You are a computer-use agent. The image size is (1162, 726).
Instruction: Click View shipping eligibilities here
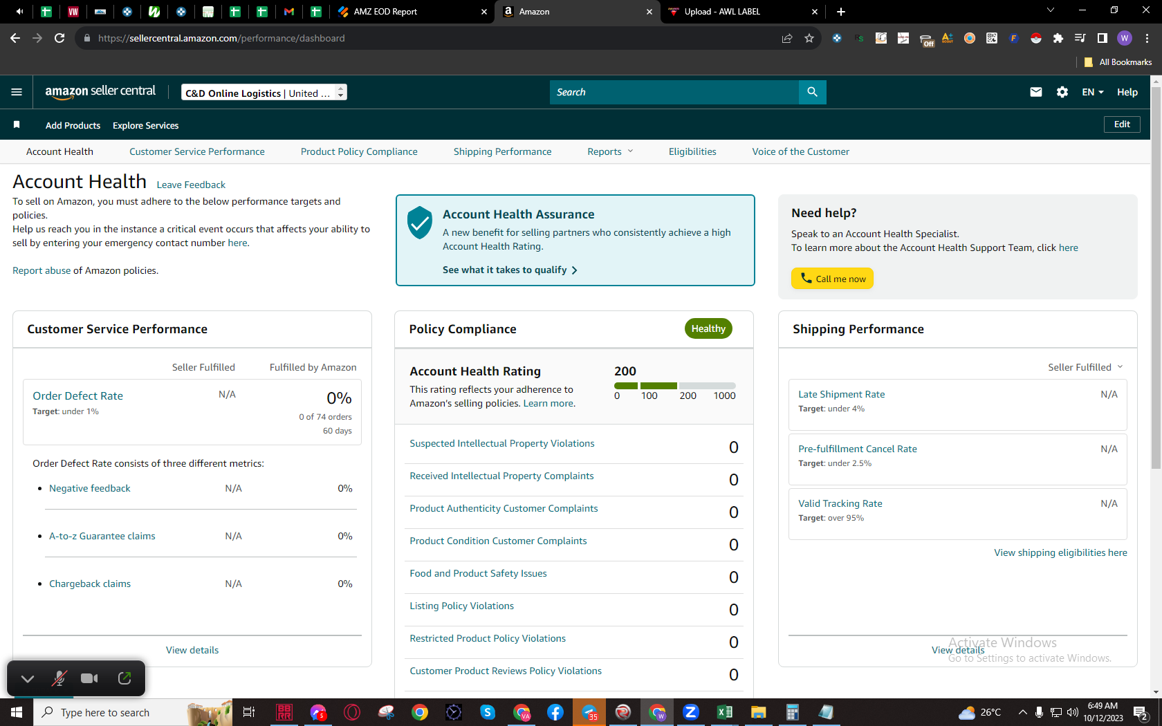click(x=1060, y=552)
